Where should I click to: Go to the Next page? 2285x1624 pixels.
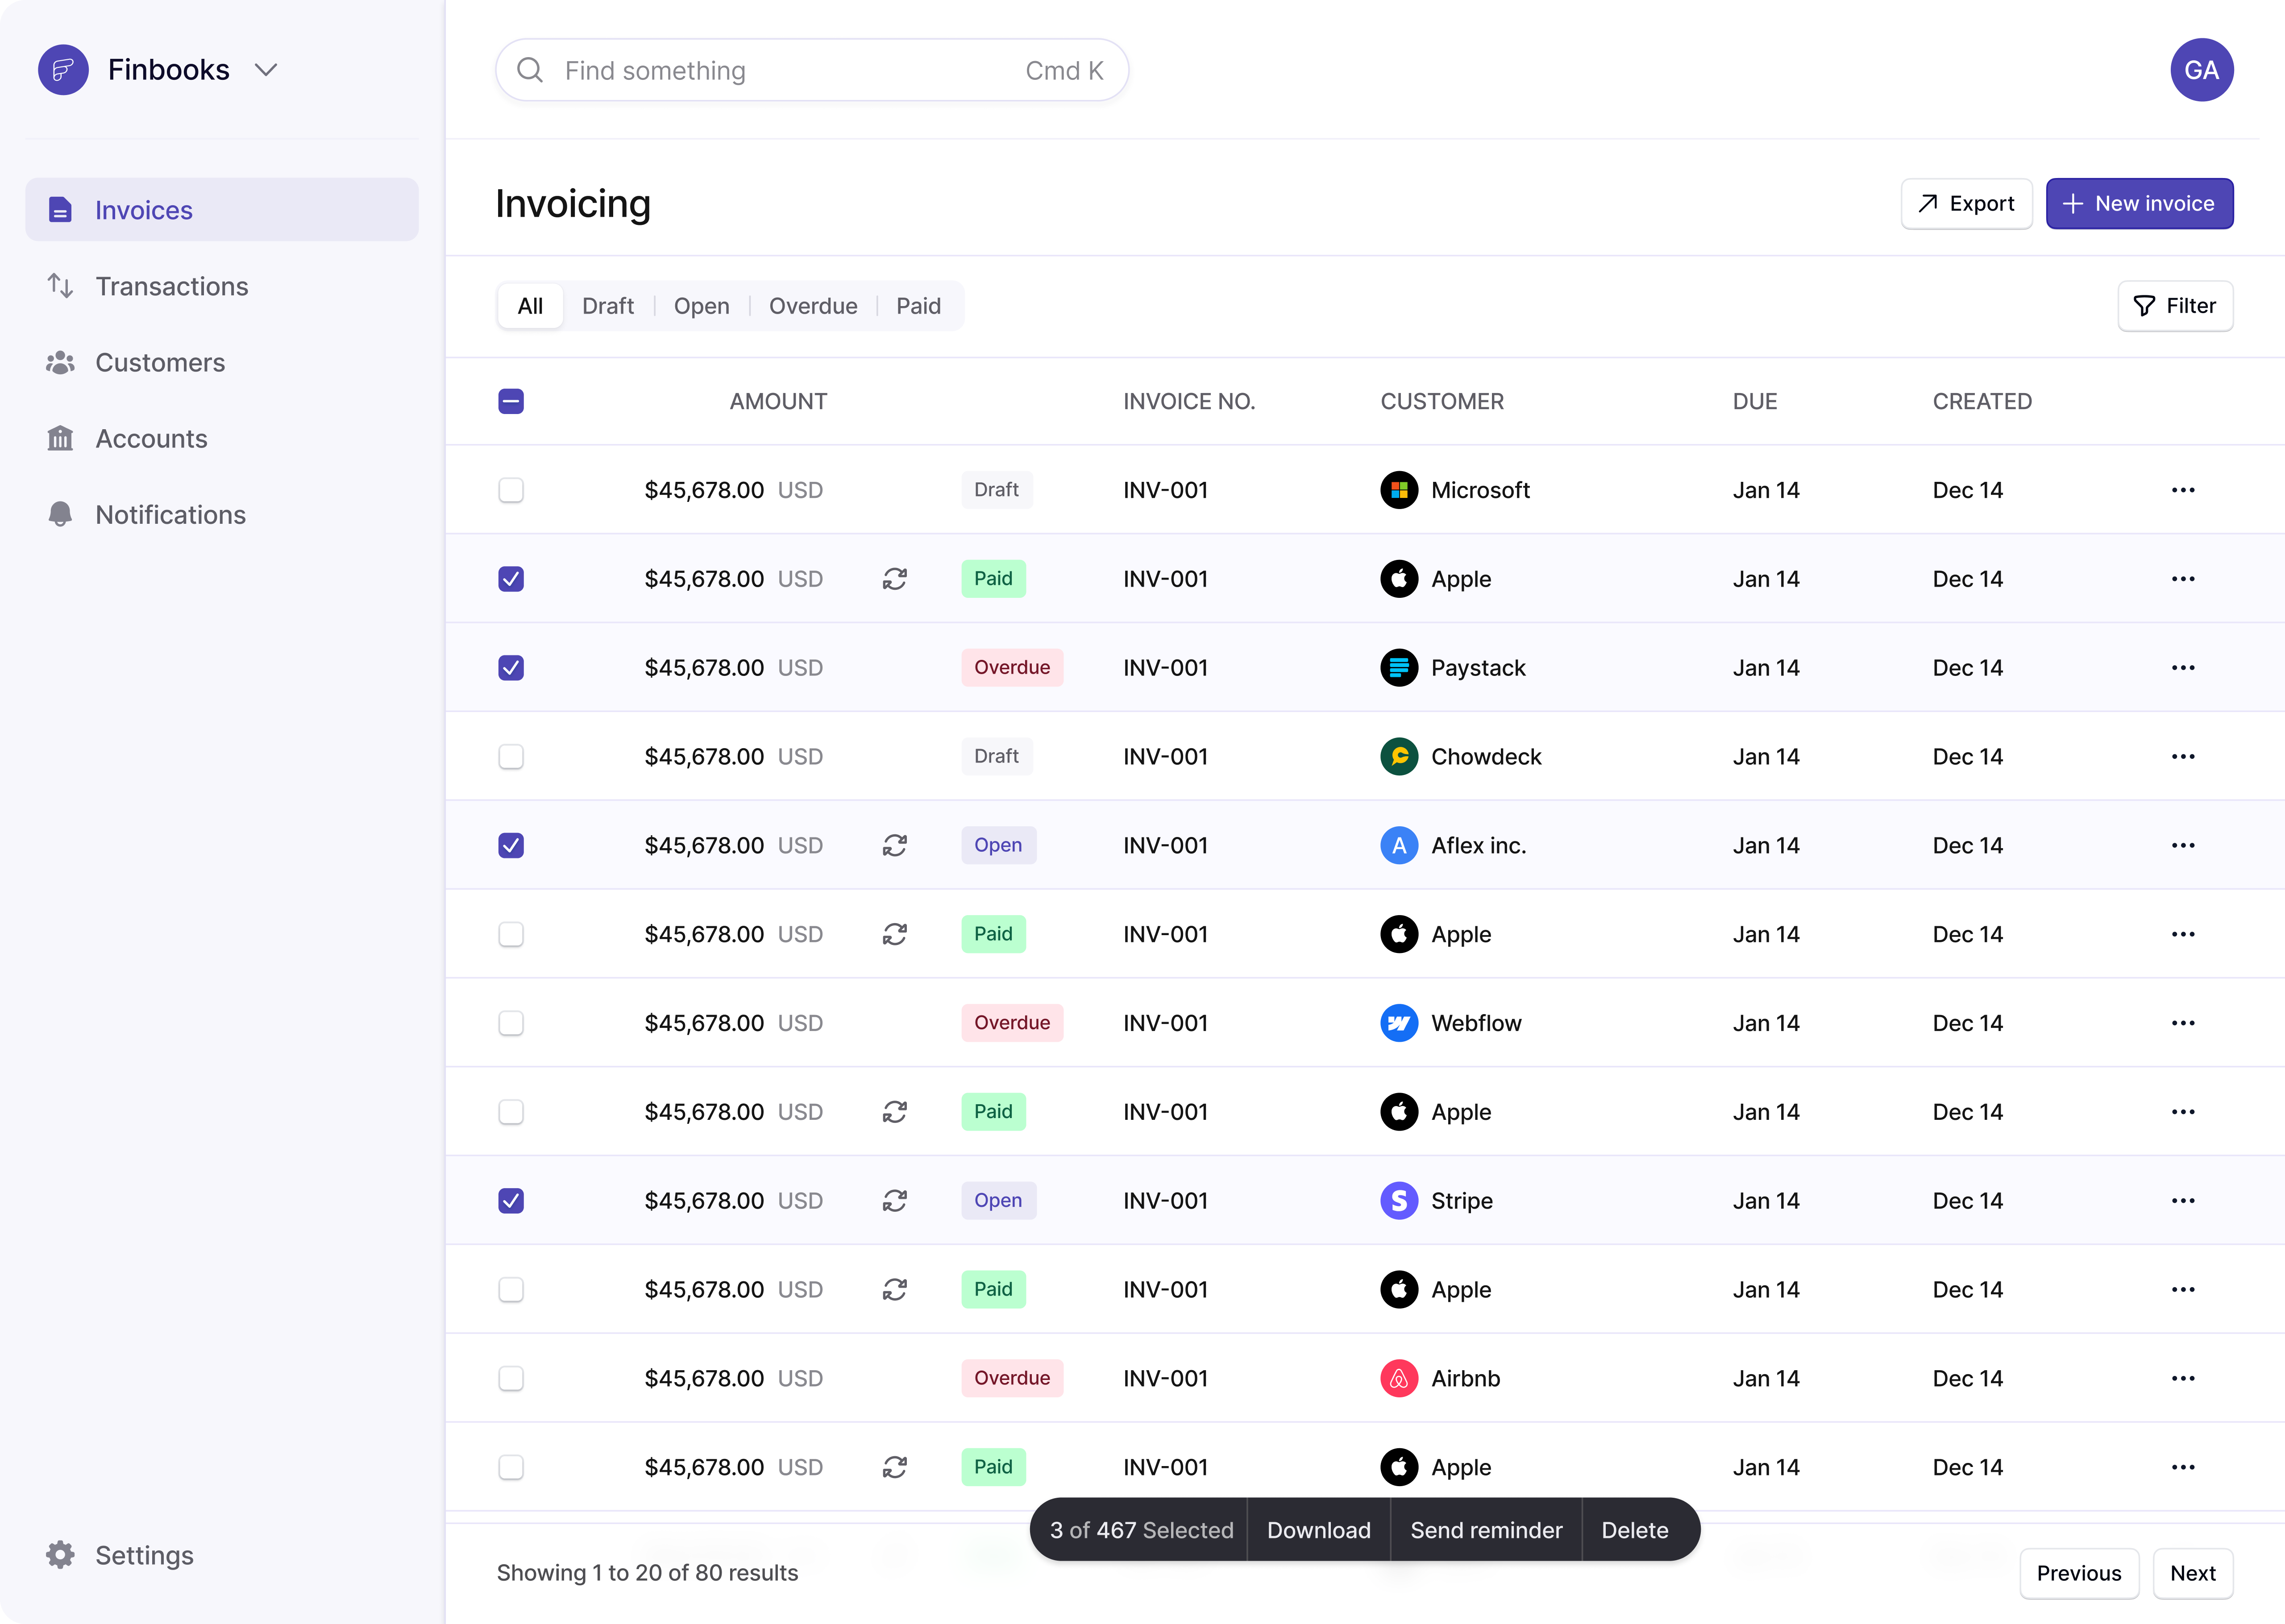pyautogui.click(x=2192, y=1573)
